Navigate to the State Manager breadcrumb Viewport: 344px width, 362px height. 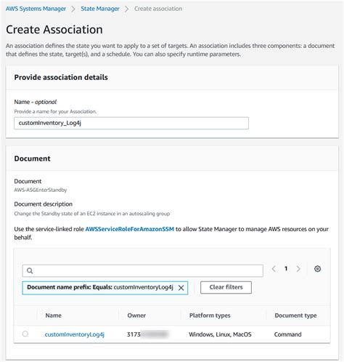pos(100,9)
